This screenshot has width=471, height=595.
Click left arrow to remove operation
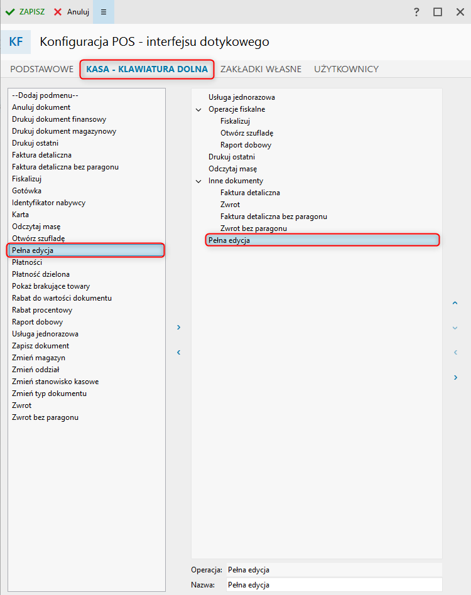coord(178,352)
